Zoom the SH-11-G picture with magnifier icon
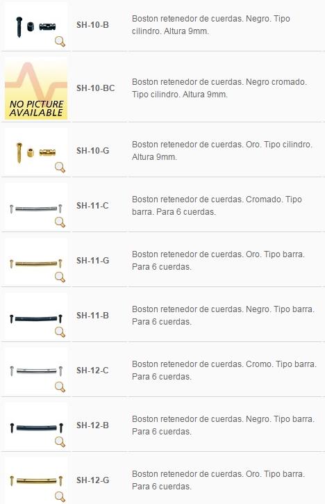325x504 pixels. point(60,277)
